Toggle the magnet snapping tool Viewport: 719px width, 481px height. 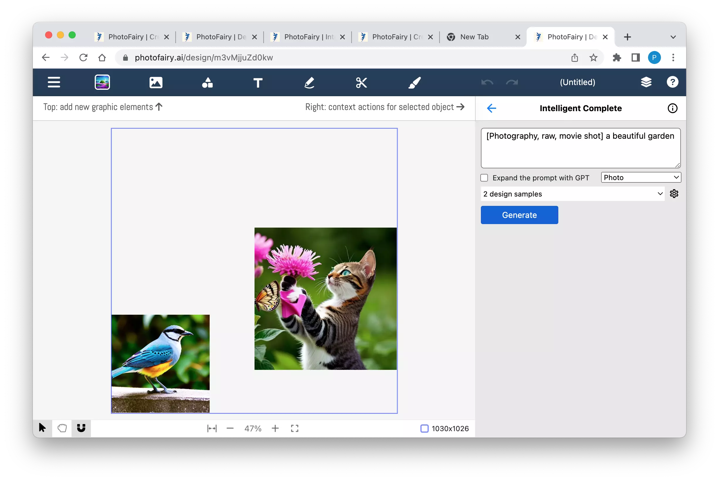click(81, 428)
